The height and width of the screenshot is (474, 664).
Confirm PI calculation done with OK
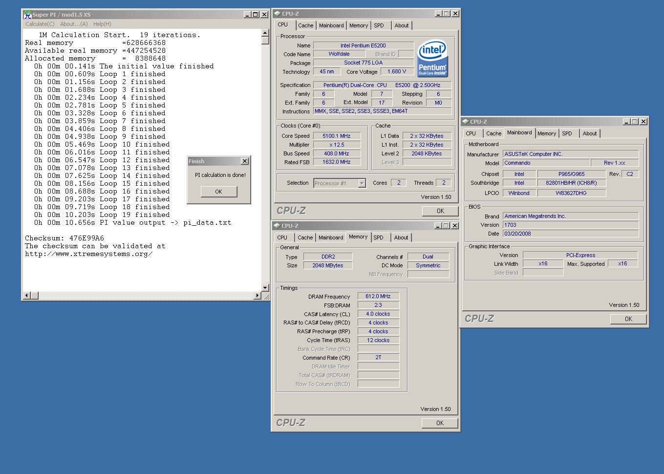219,192
